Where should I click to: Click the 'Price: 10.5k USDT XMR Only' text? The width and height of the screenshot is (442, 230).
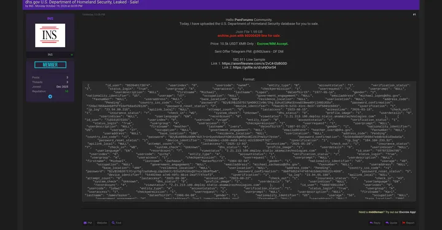(231, 44)
